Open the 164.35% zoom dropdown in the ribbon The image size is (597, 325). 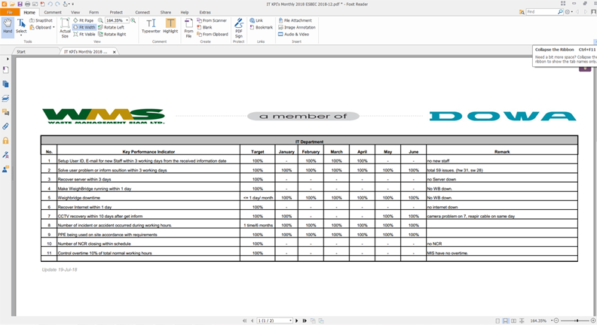(127, 20)
